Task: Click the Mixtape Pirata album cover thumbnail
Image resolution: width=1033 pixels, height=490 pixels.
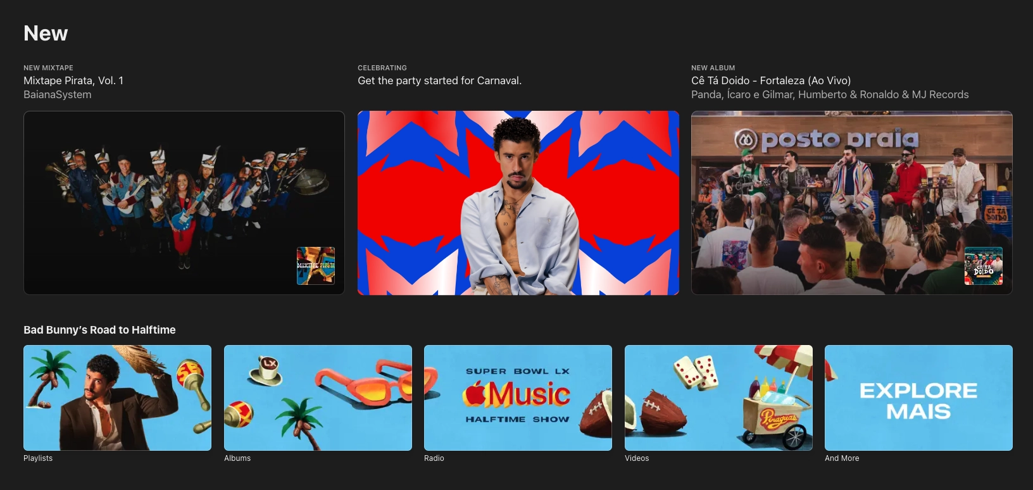Action: point(316,266)
